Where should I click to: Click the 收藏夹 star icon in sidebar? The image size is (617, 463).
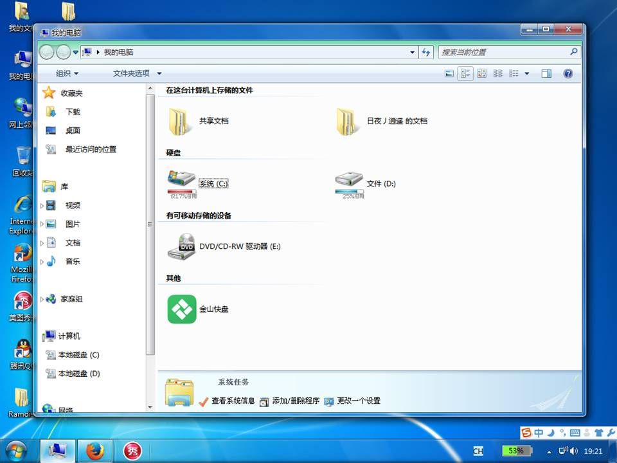click(x=49, y=93)
